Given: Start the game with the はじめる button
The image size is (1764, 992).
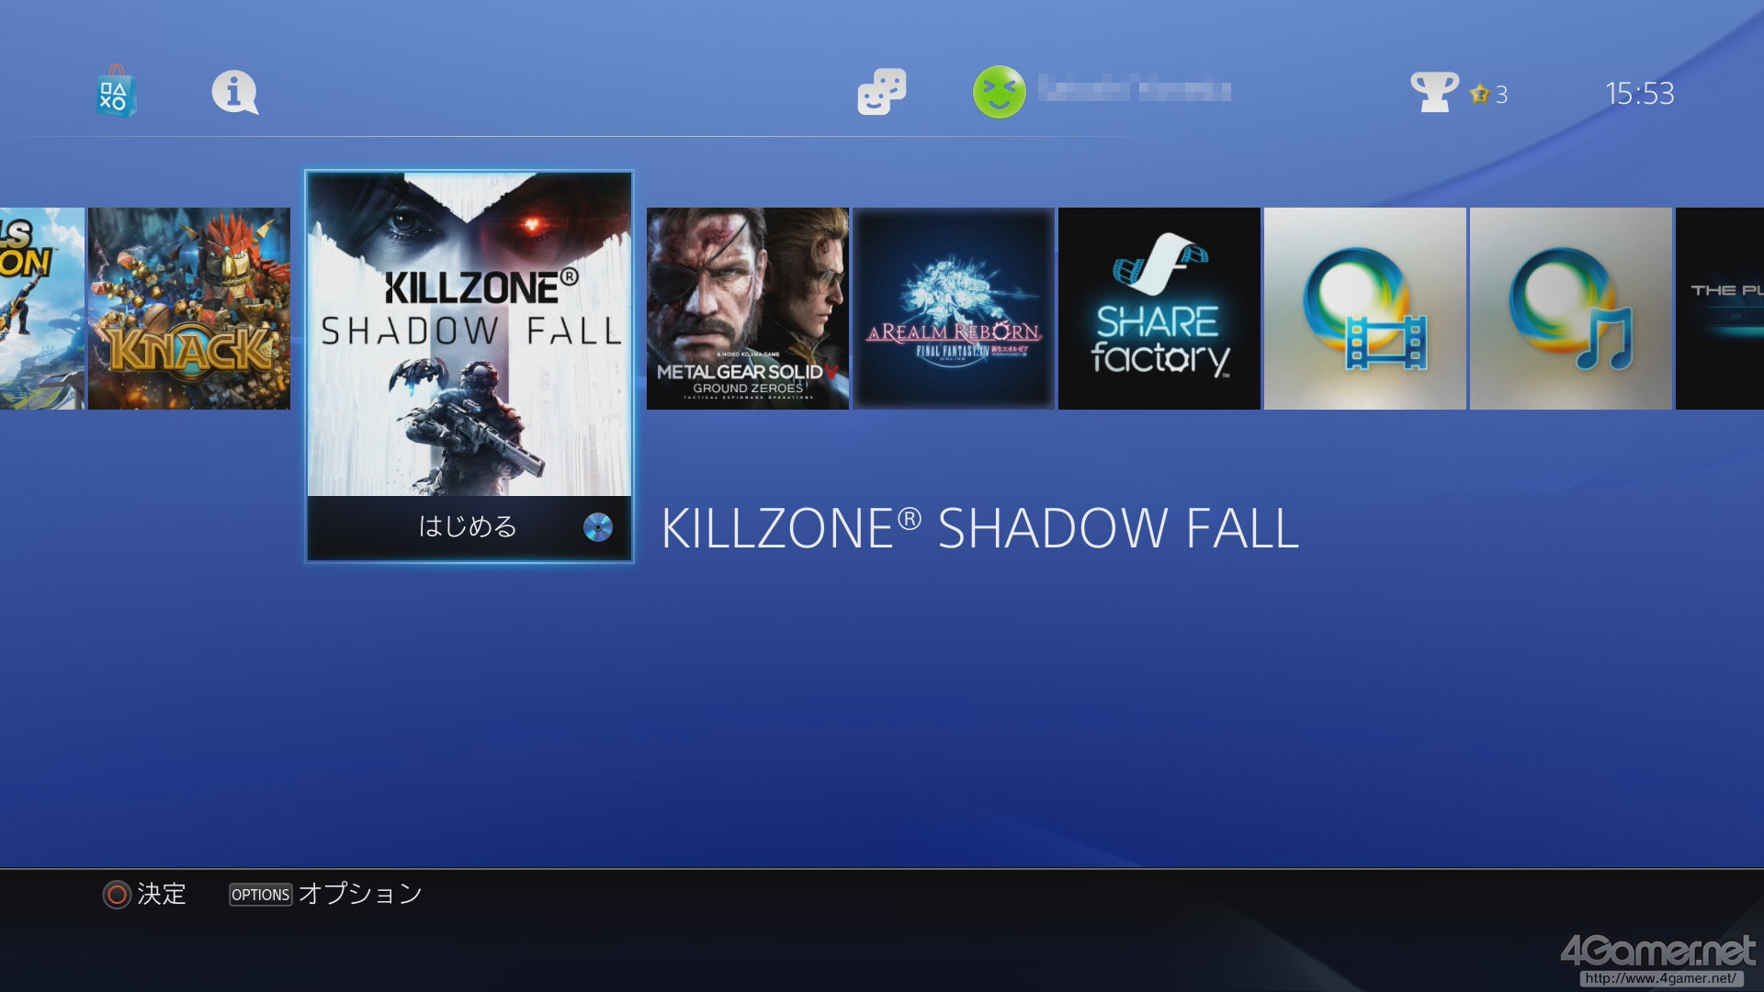Looking at the screenshot, I should (469, 527).
